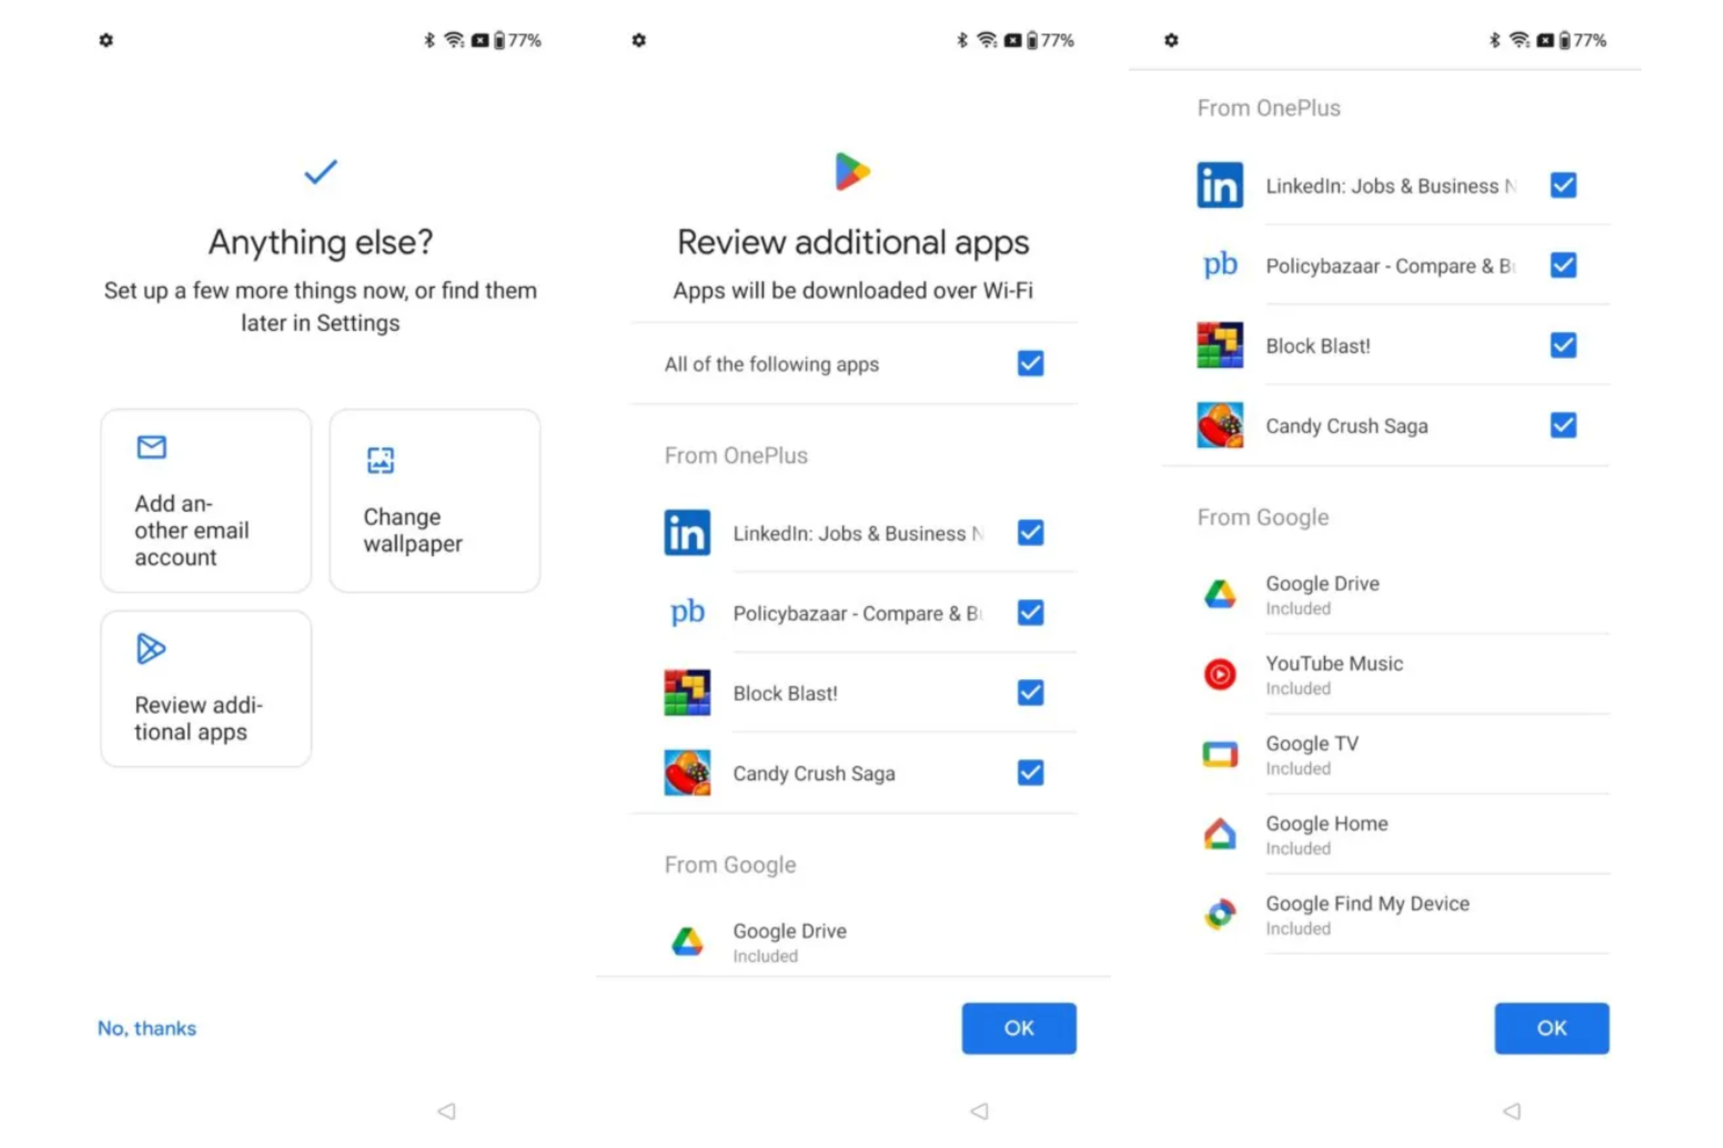Select the From OnePlus heading in the middle screen
Viewport: 1723px width, 1148px height.
736,455
